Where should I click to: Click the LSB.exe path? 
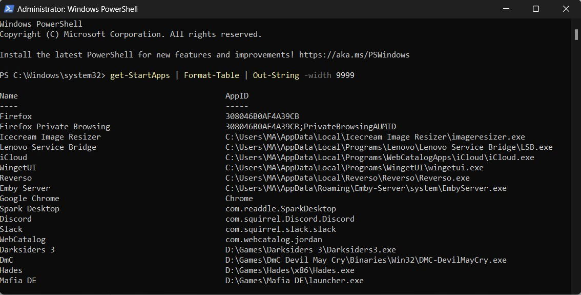click(389, 147)
